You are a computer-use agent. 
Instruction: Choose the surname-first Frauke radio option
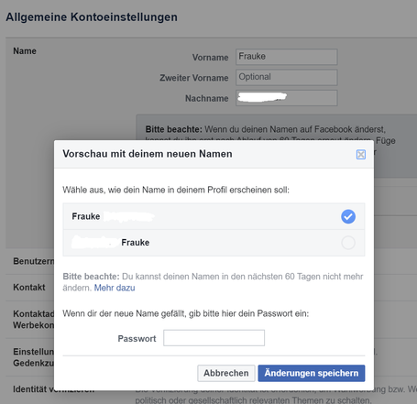pos(348,243)
